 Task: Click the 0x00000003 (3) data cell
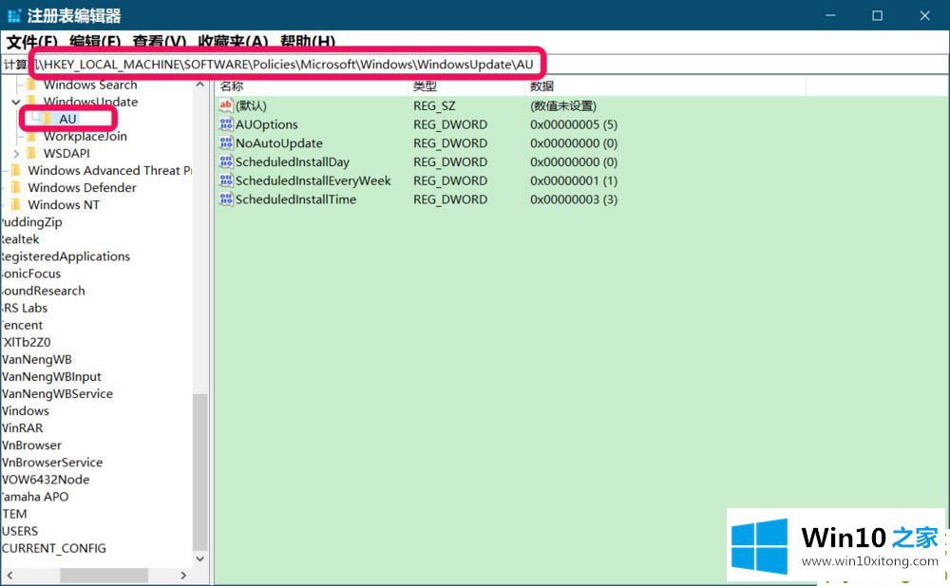tap(574, 199)
